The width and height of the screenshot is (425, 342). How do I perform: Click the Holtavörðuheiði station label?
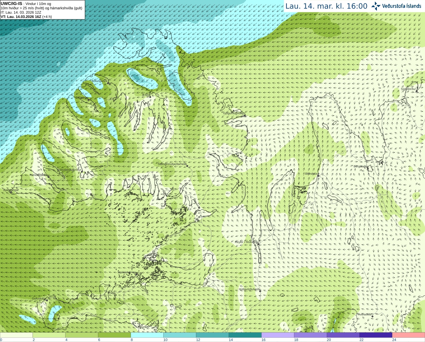(249, 289)
